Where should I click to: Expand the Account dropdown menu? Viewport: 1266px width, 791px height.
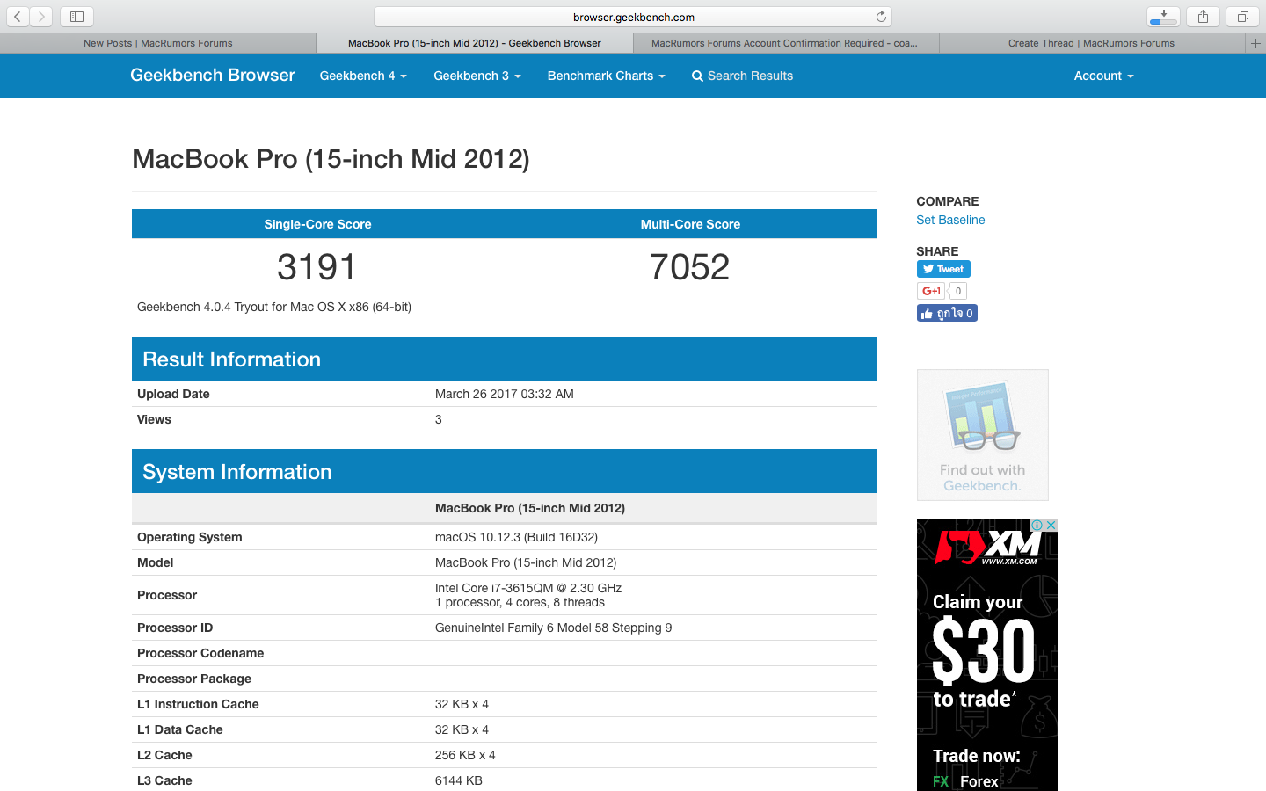coord(1103,76)
